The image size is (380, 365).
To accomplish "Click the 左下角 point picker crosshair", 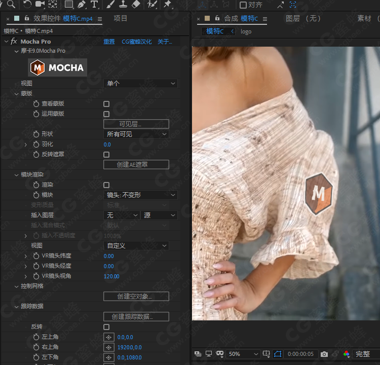I will [108, 357].
